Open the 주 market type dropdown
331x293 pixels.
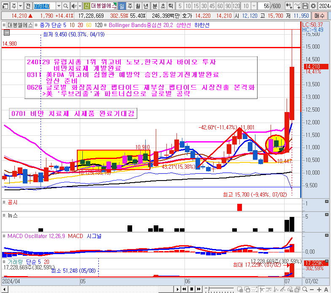pos(20,6)
